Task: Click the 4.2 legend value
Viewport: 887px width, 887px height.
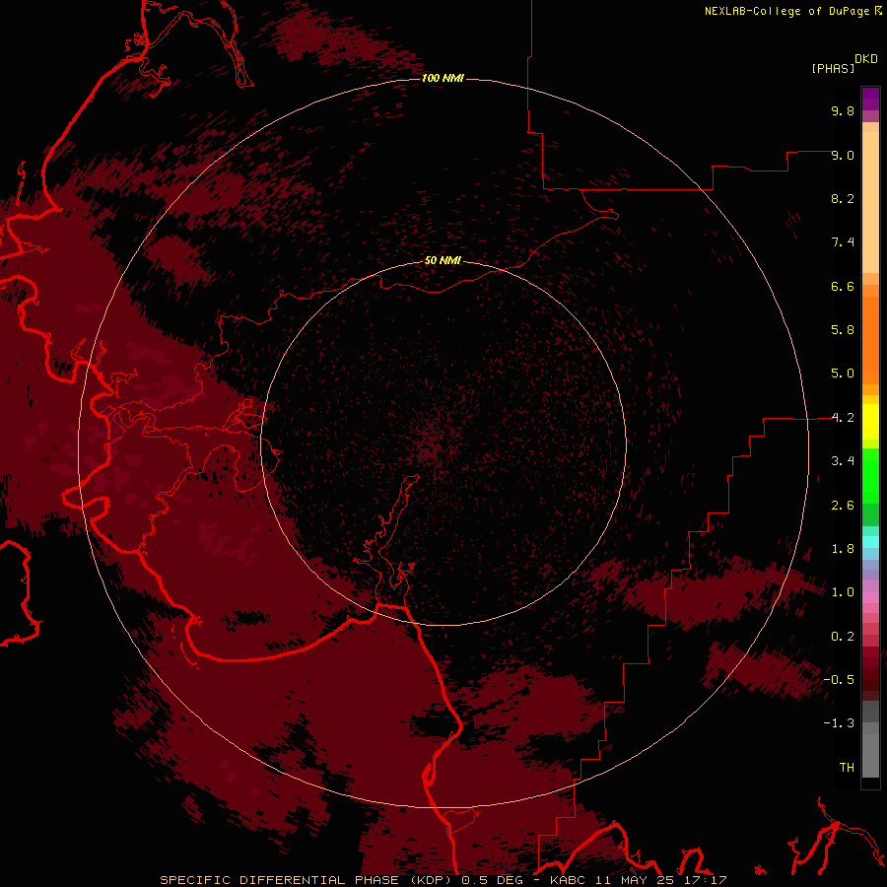Action: click(843, 418)
